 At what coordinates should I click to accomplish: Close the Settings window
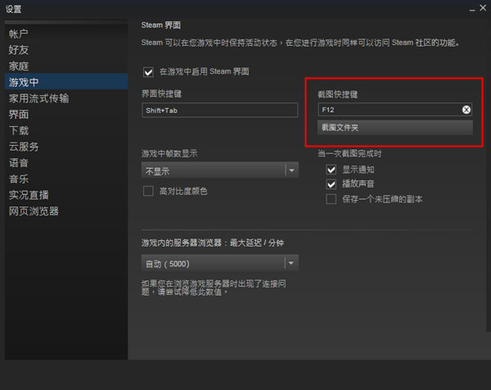(483, 8)
